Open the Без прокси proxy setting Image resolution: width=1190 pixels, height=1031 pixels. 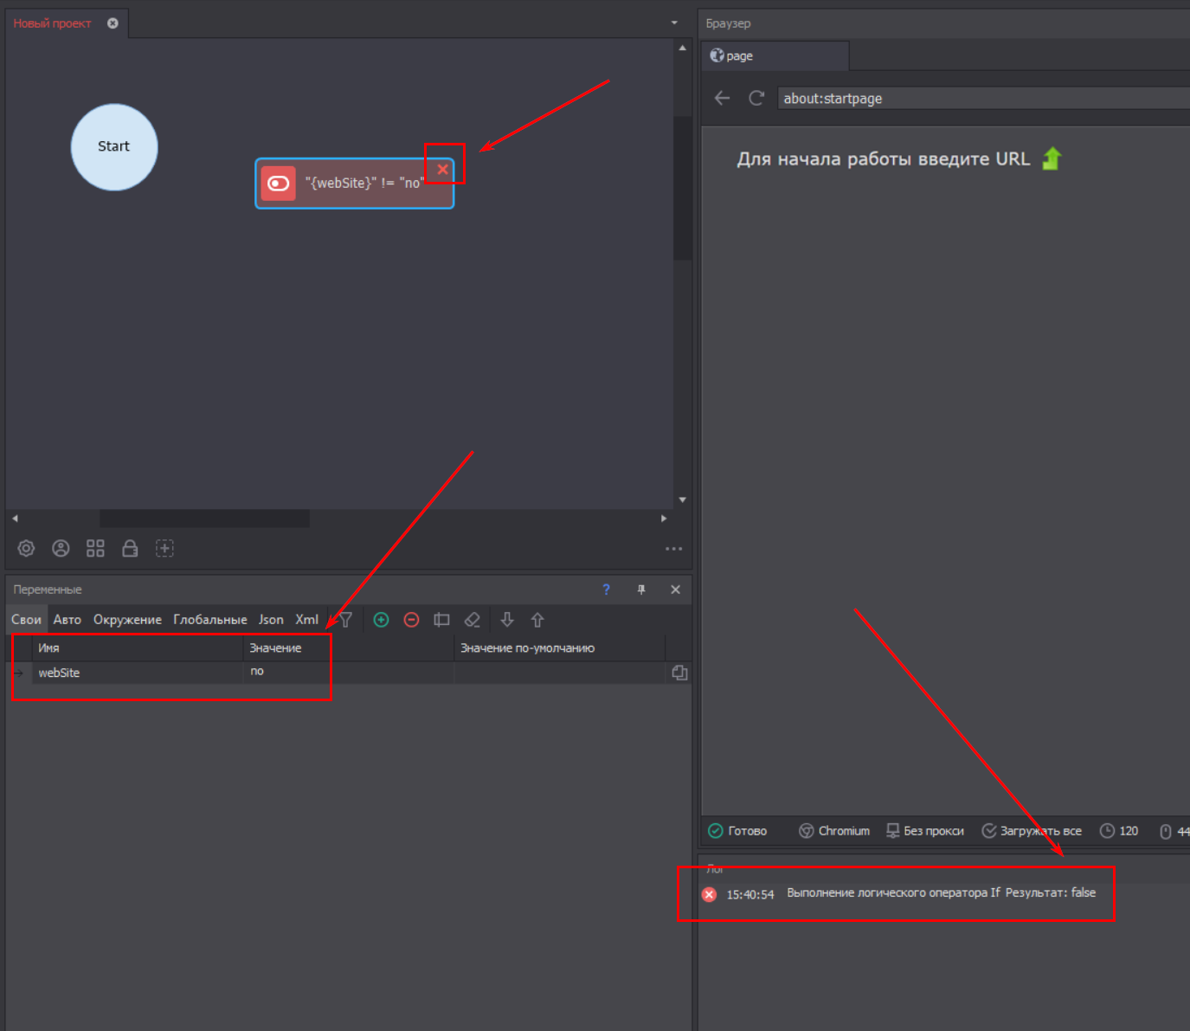tap(924, 831)
